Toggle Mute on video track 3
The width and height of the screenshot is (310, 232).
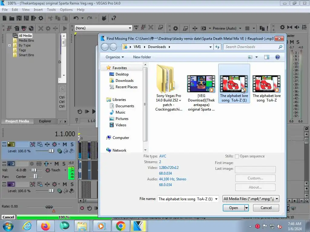(65, 184)
